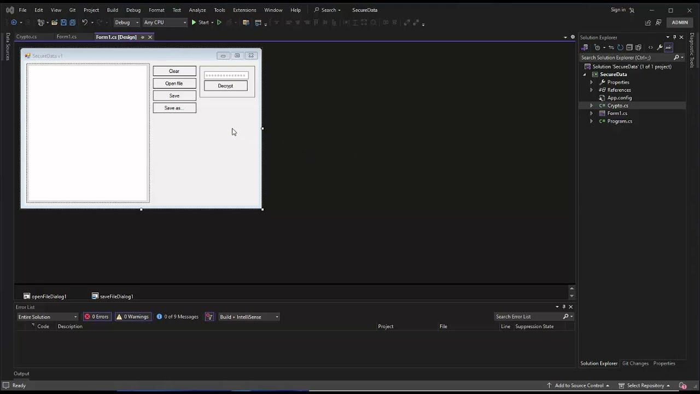The image size is (700, 394).
Task: Click the password field above Decrypt
Action: click(226, 76)
